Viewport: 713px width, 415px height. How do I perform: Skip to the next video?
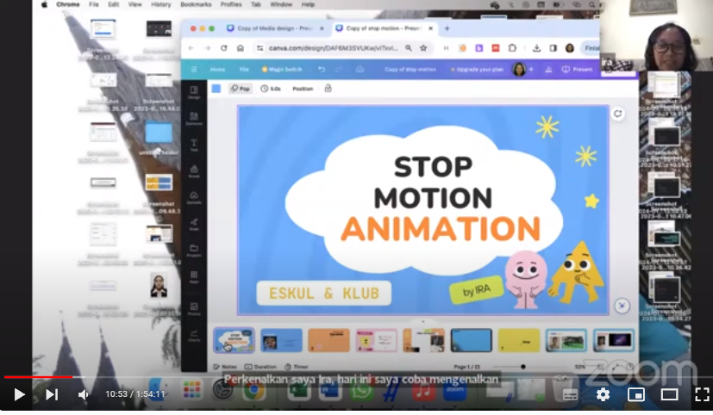(x=52, y=394)
